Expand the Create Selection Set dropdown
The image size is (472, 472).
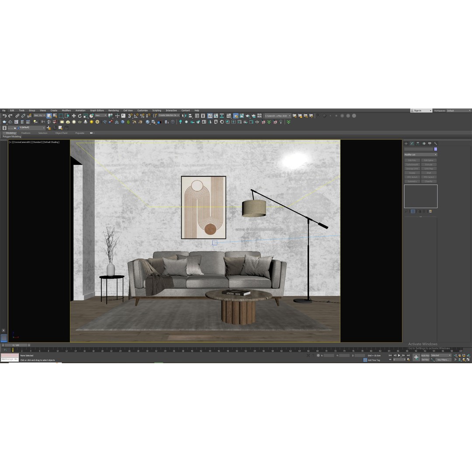click(x=169, y=115)
